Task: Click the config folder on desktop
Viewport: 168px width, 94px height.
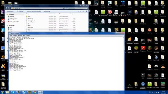Action: pyautogui.click(x=116, y=3)
